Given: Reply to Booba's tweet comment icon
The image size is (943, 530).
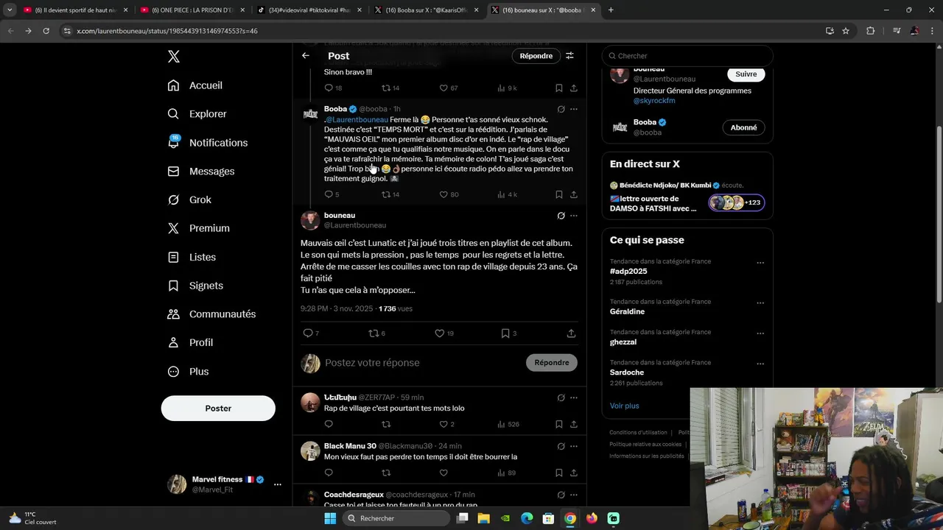Looking at the screenshot, I should click(x=329, y=194).
